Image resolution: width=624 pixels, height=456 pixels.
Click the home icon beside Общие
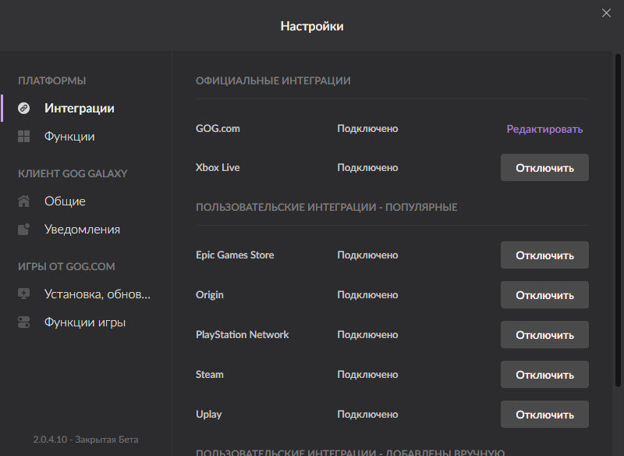click(24, 201)
